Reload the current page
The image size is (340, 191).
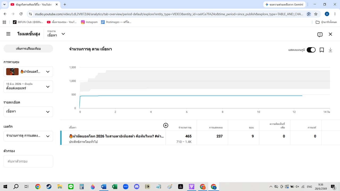pos(20,14)
